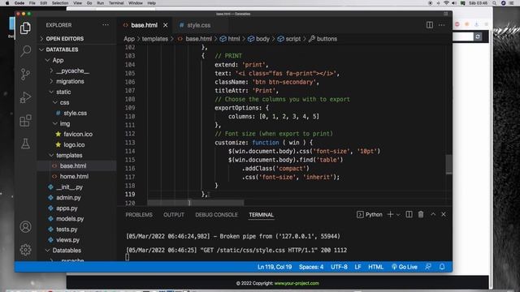Switch to the DEBUG CONSOLE tab

pos(216,215)
